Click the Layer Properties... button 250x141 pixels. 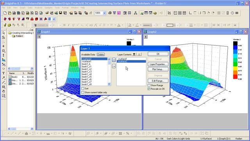click(158, 64)
